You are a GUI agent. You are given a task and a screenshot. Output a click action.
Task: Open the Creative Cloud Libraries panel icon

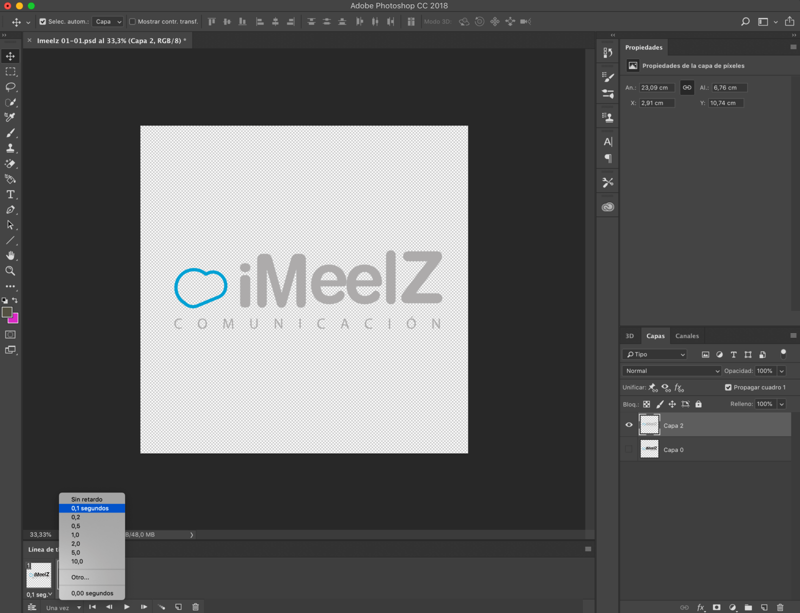coord(608,207)
